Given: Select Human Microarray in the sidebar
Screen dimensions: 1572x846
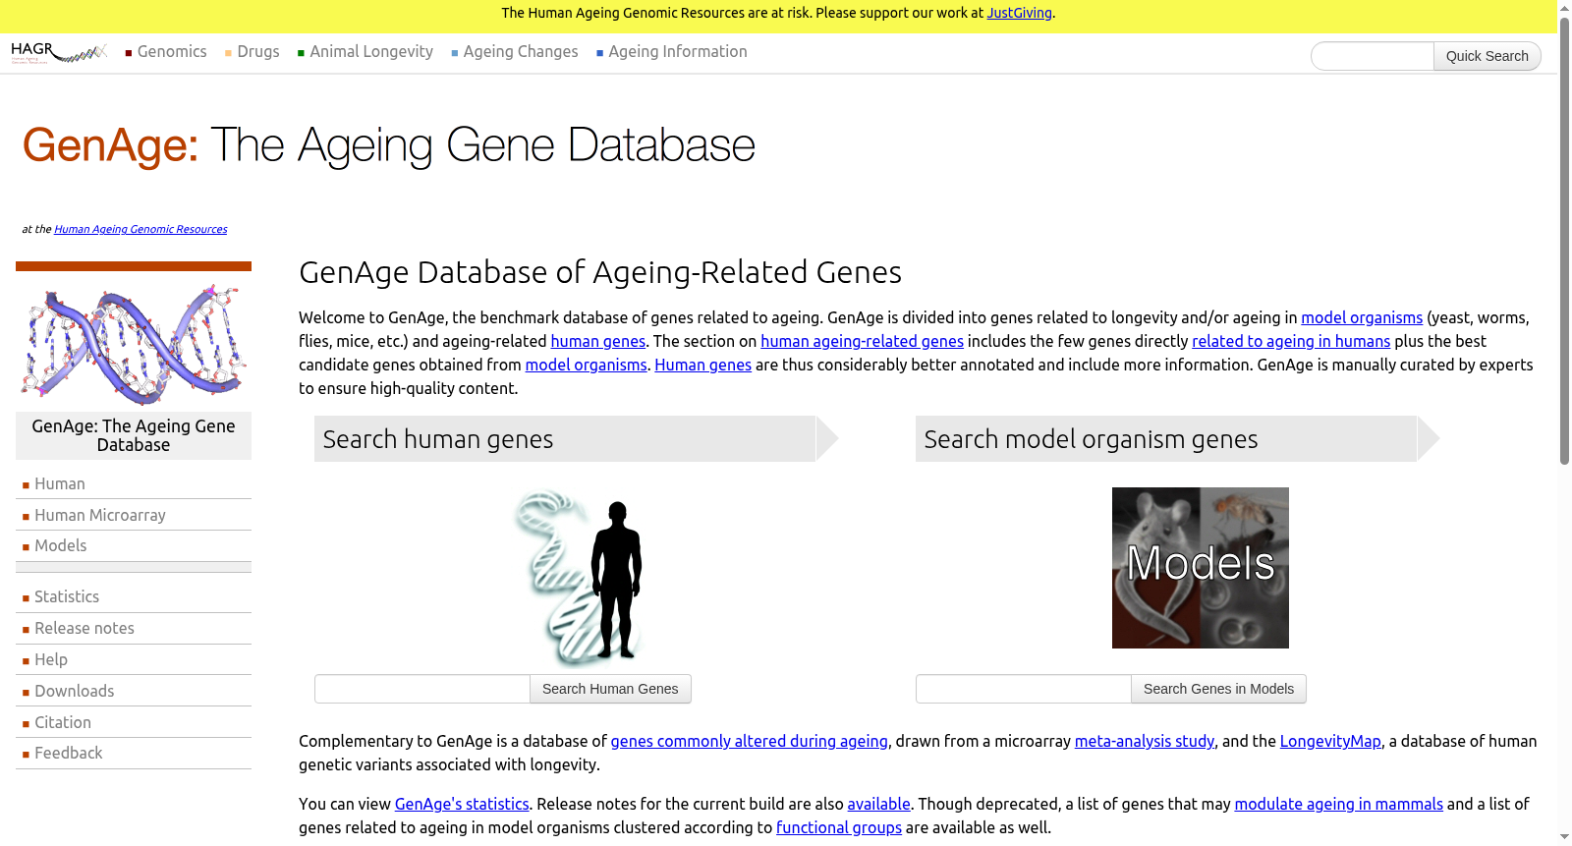Looking at the screenshot, I should 100,515.
